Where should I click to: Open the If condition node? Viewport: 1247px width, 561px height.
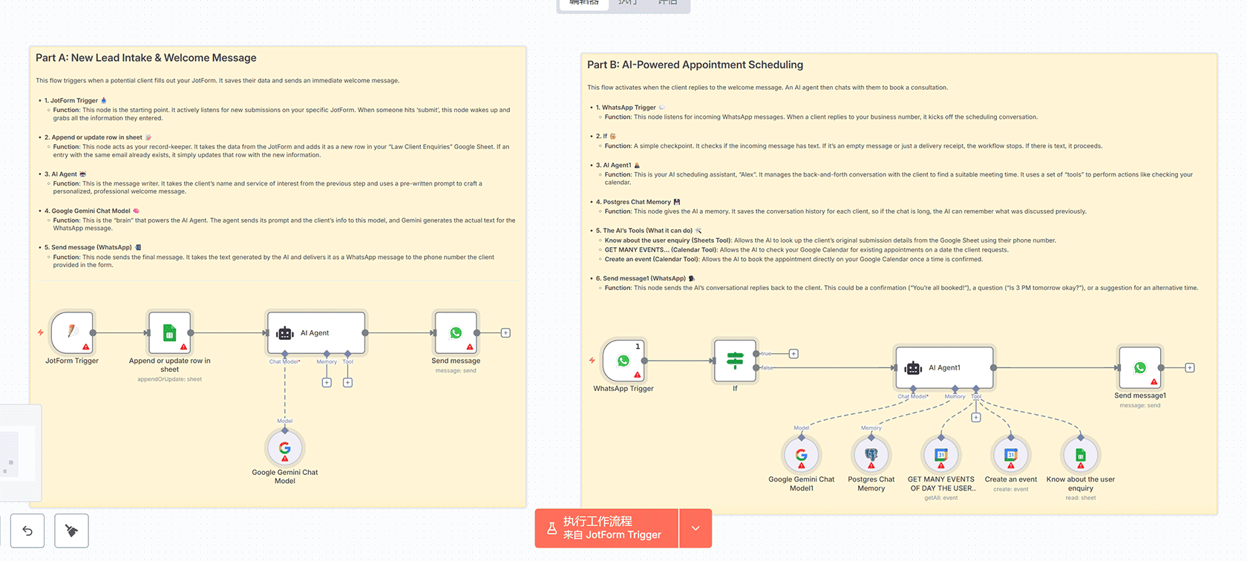[x=735, y=361]
